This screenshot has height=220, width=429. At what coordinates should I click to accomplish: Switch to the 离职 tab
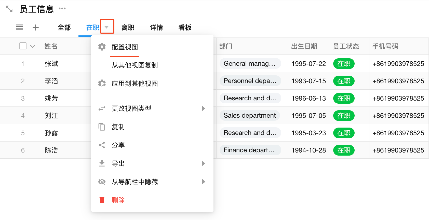[128, 28]
